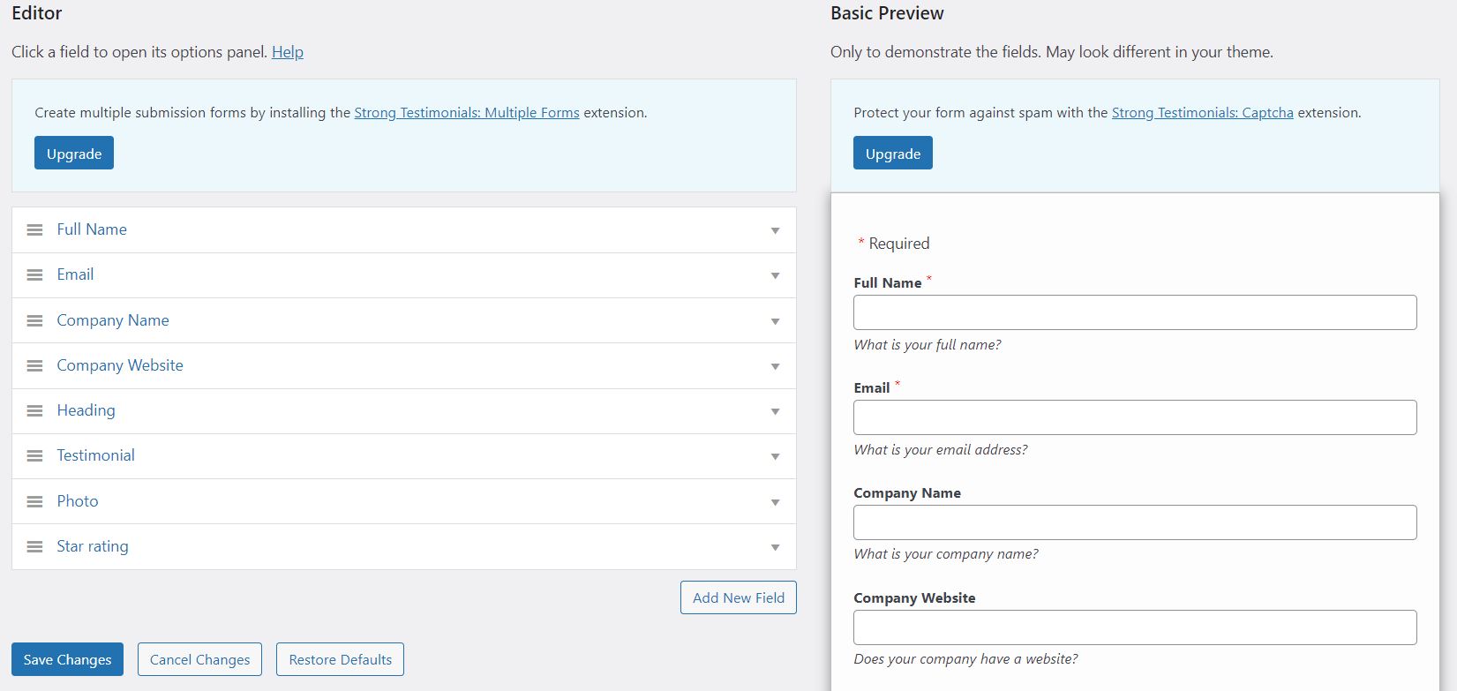Click the drag handle icon for Email
The image size is (1457, 691).
click(x=34, y=275)
